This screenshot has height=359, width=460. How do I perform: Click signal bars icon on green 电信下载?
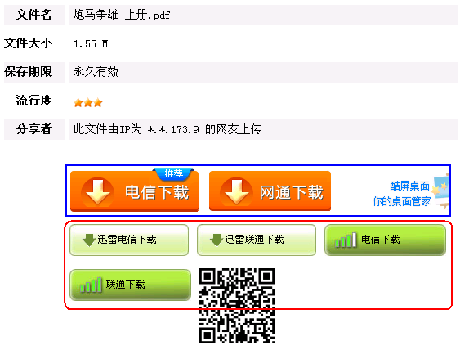346,240
